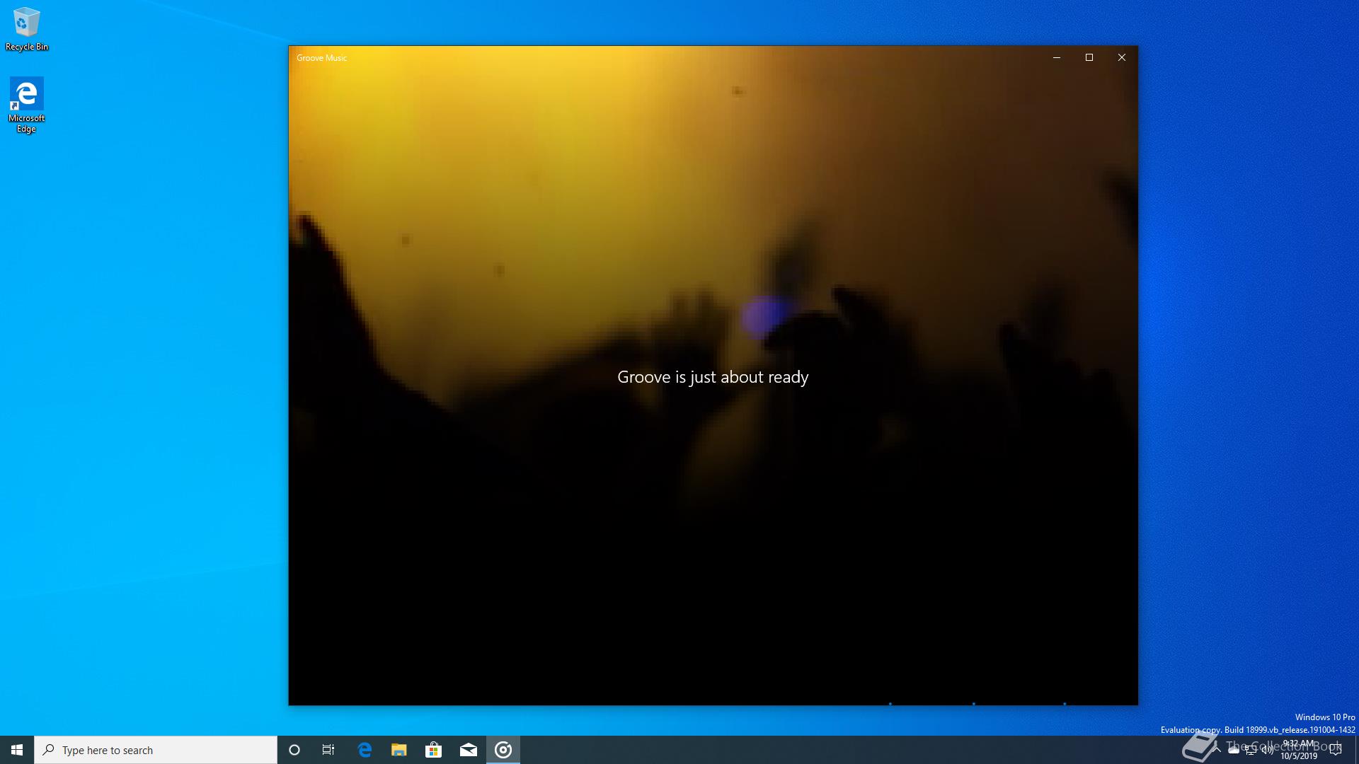Viewport: 1359px width, 764px height.
Task: Click the Groove Music taskbar icon
Action: (x=503, y=750)
